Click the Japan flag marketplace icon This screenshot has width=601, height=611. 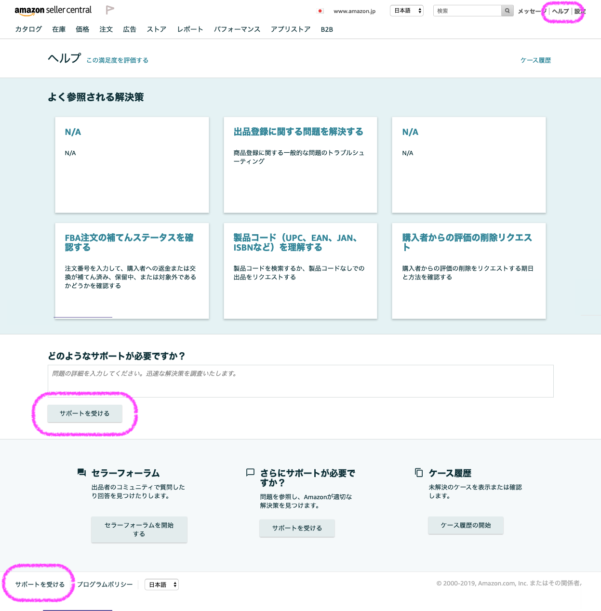point(320,11)
